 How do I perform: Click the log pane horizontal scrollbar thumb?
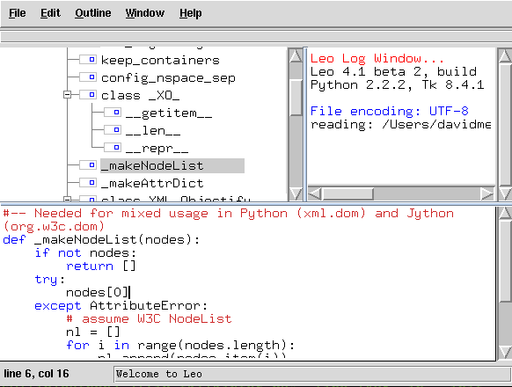click(x=348, y=194)
